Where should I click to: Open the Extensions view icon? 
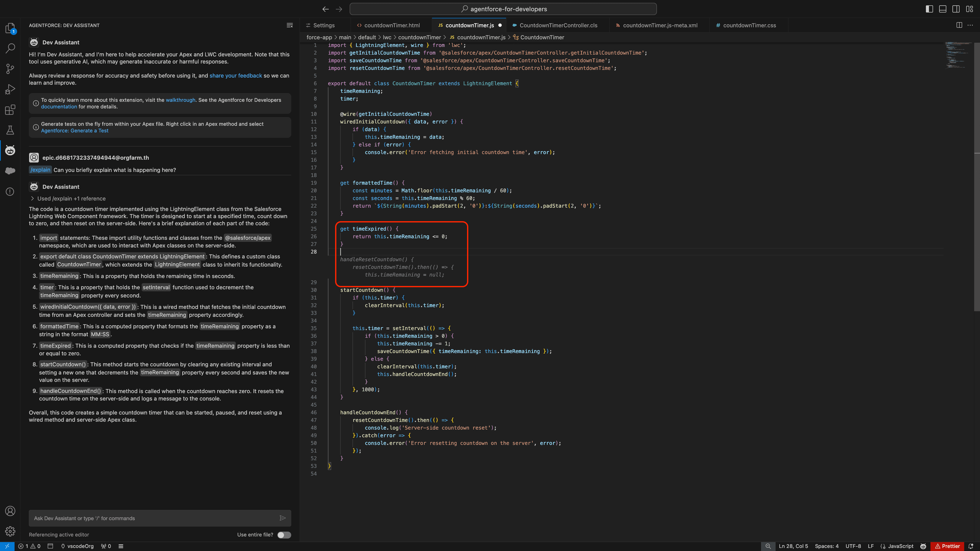pyautogui.click(x=10, y=110)
